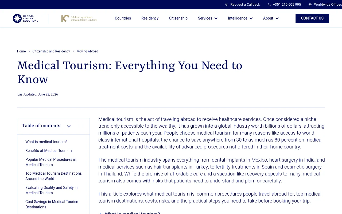The height and width of the screenshot is (214, 342).
Task: Open the Countries menu item
Action: pyautogui.click(x=123, y=18)
